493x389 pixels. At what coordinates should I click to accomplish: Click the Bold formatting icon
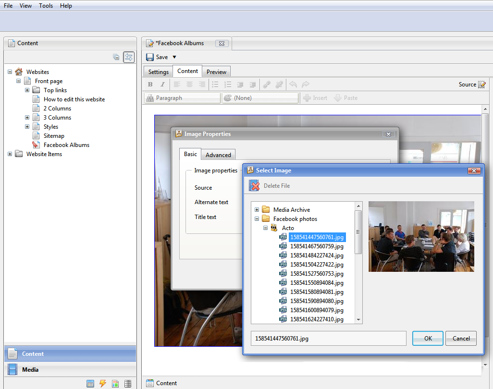point(150,85)
